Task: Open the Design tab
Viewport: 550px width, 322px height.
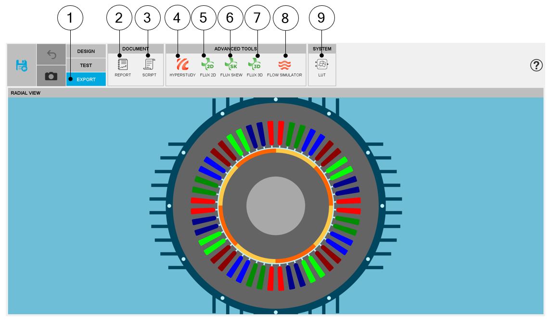Action: tap(86, 52)
